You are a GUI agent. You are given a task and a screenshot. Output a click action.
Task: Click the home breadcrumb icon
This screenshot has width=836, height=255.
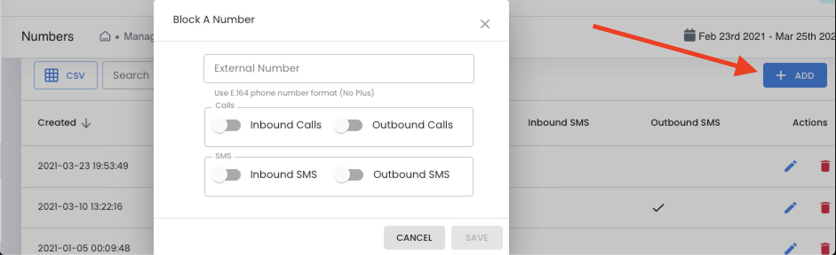105,36
